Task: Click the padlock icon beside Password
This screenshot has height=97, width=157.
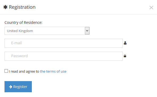Action: pos(125,56)
